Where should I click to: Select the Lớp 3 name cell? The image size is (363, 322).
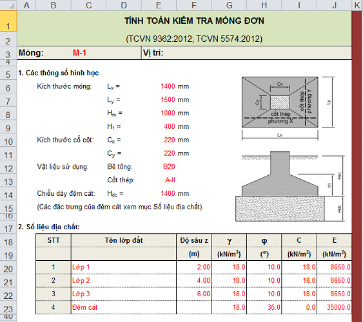click(x=124, y=294)
